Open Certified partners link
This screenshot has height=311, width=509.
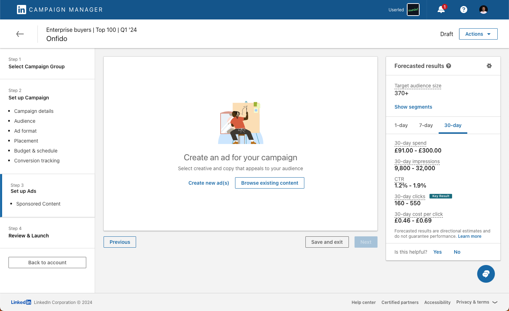[x=400, y=303]
